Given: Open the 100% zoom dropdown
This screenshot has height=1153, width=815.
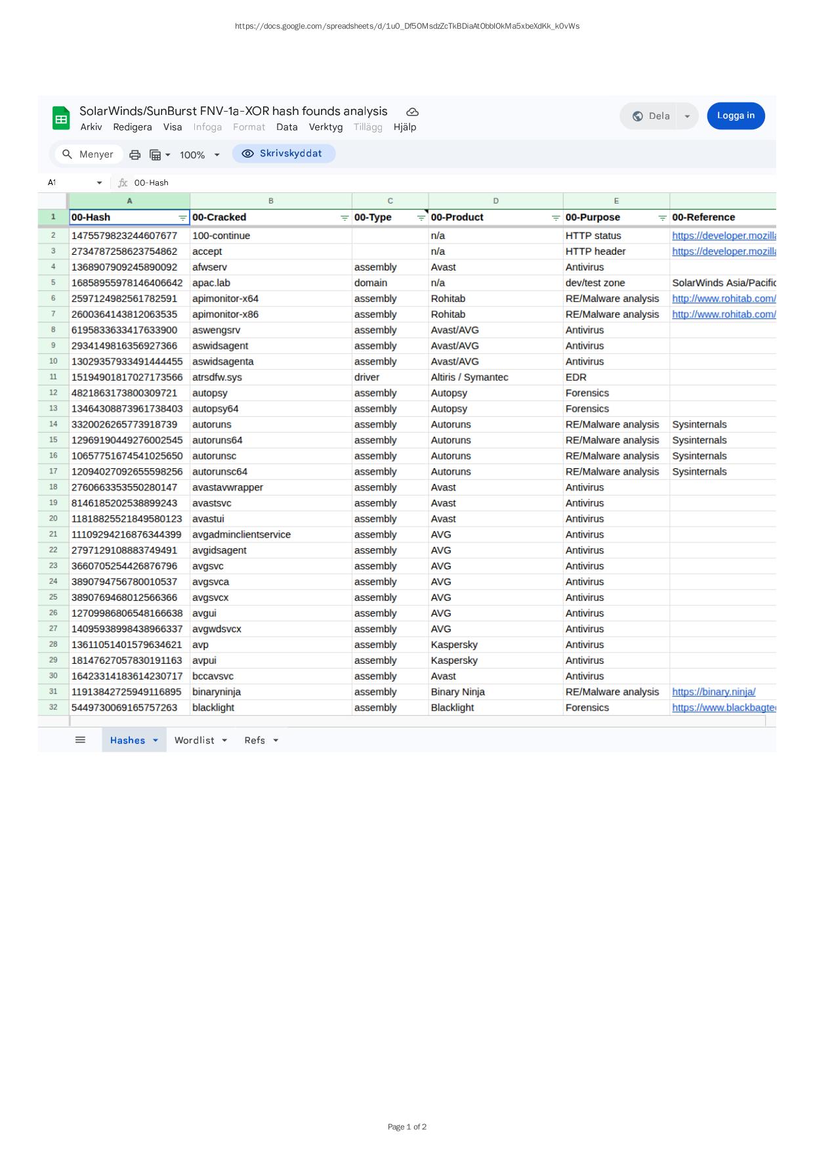Looking at the screenshot, I should click(x=199, y=155).
